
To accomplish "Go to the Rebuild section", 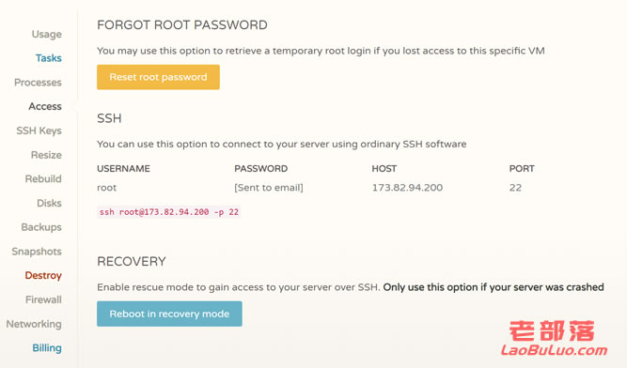I will click(43, 178).
